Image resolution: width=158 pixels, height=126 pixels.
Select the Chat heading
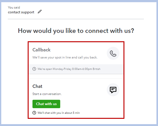(37, 86)
